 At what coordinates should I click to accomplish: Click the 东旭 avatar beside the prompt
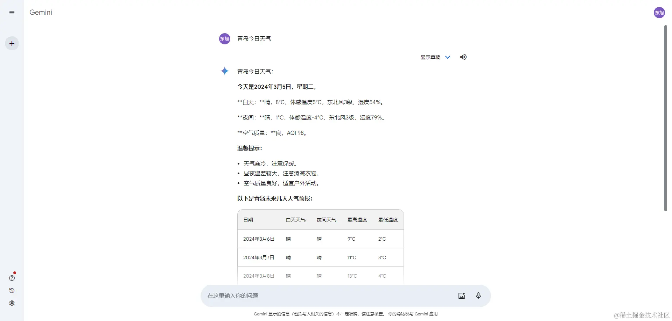225,39
